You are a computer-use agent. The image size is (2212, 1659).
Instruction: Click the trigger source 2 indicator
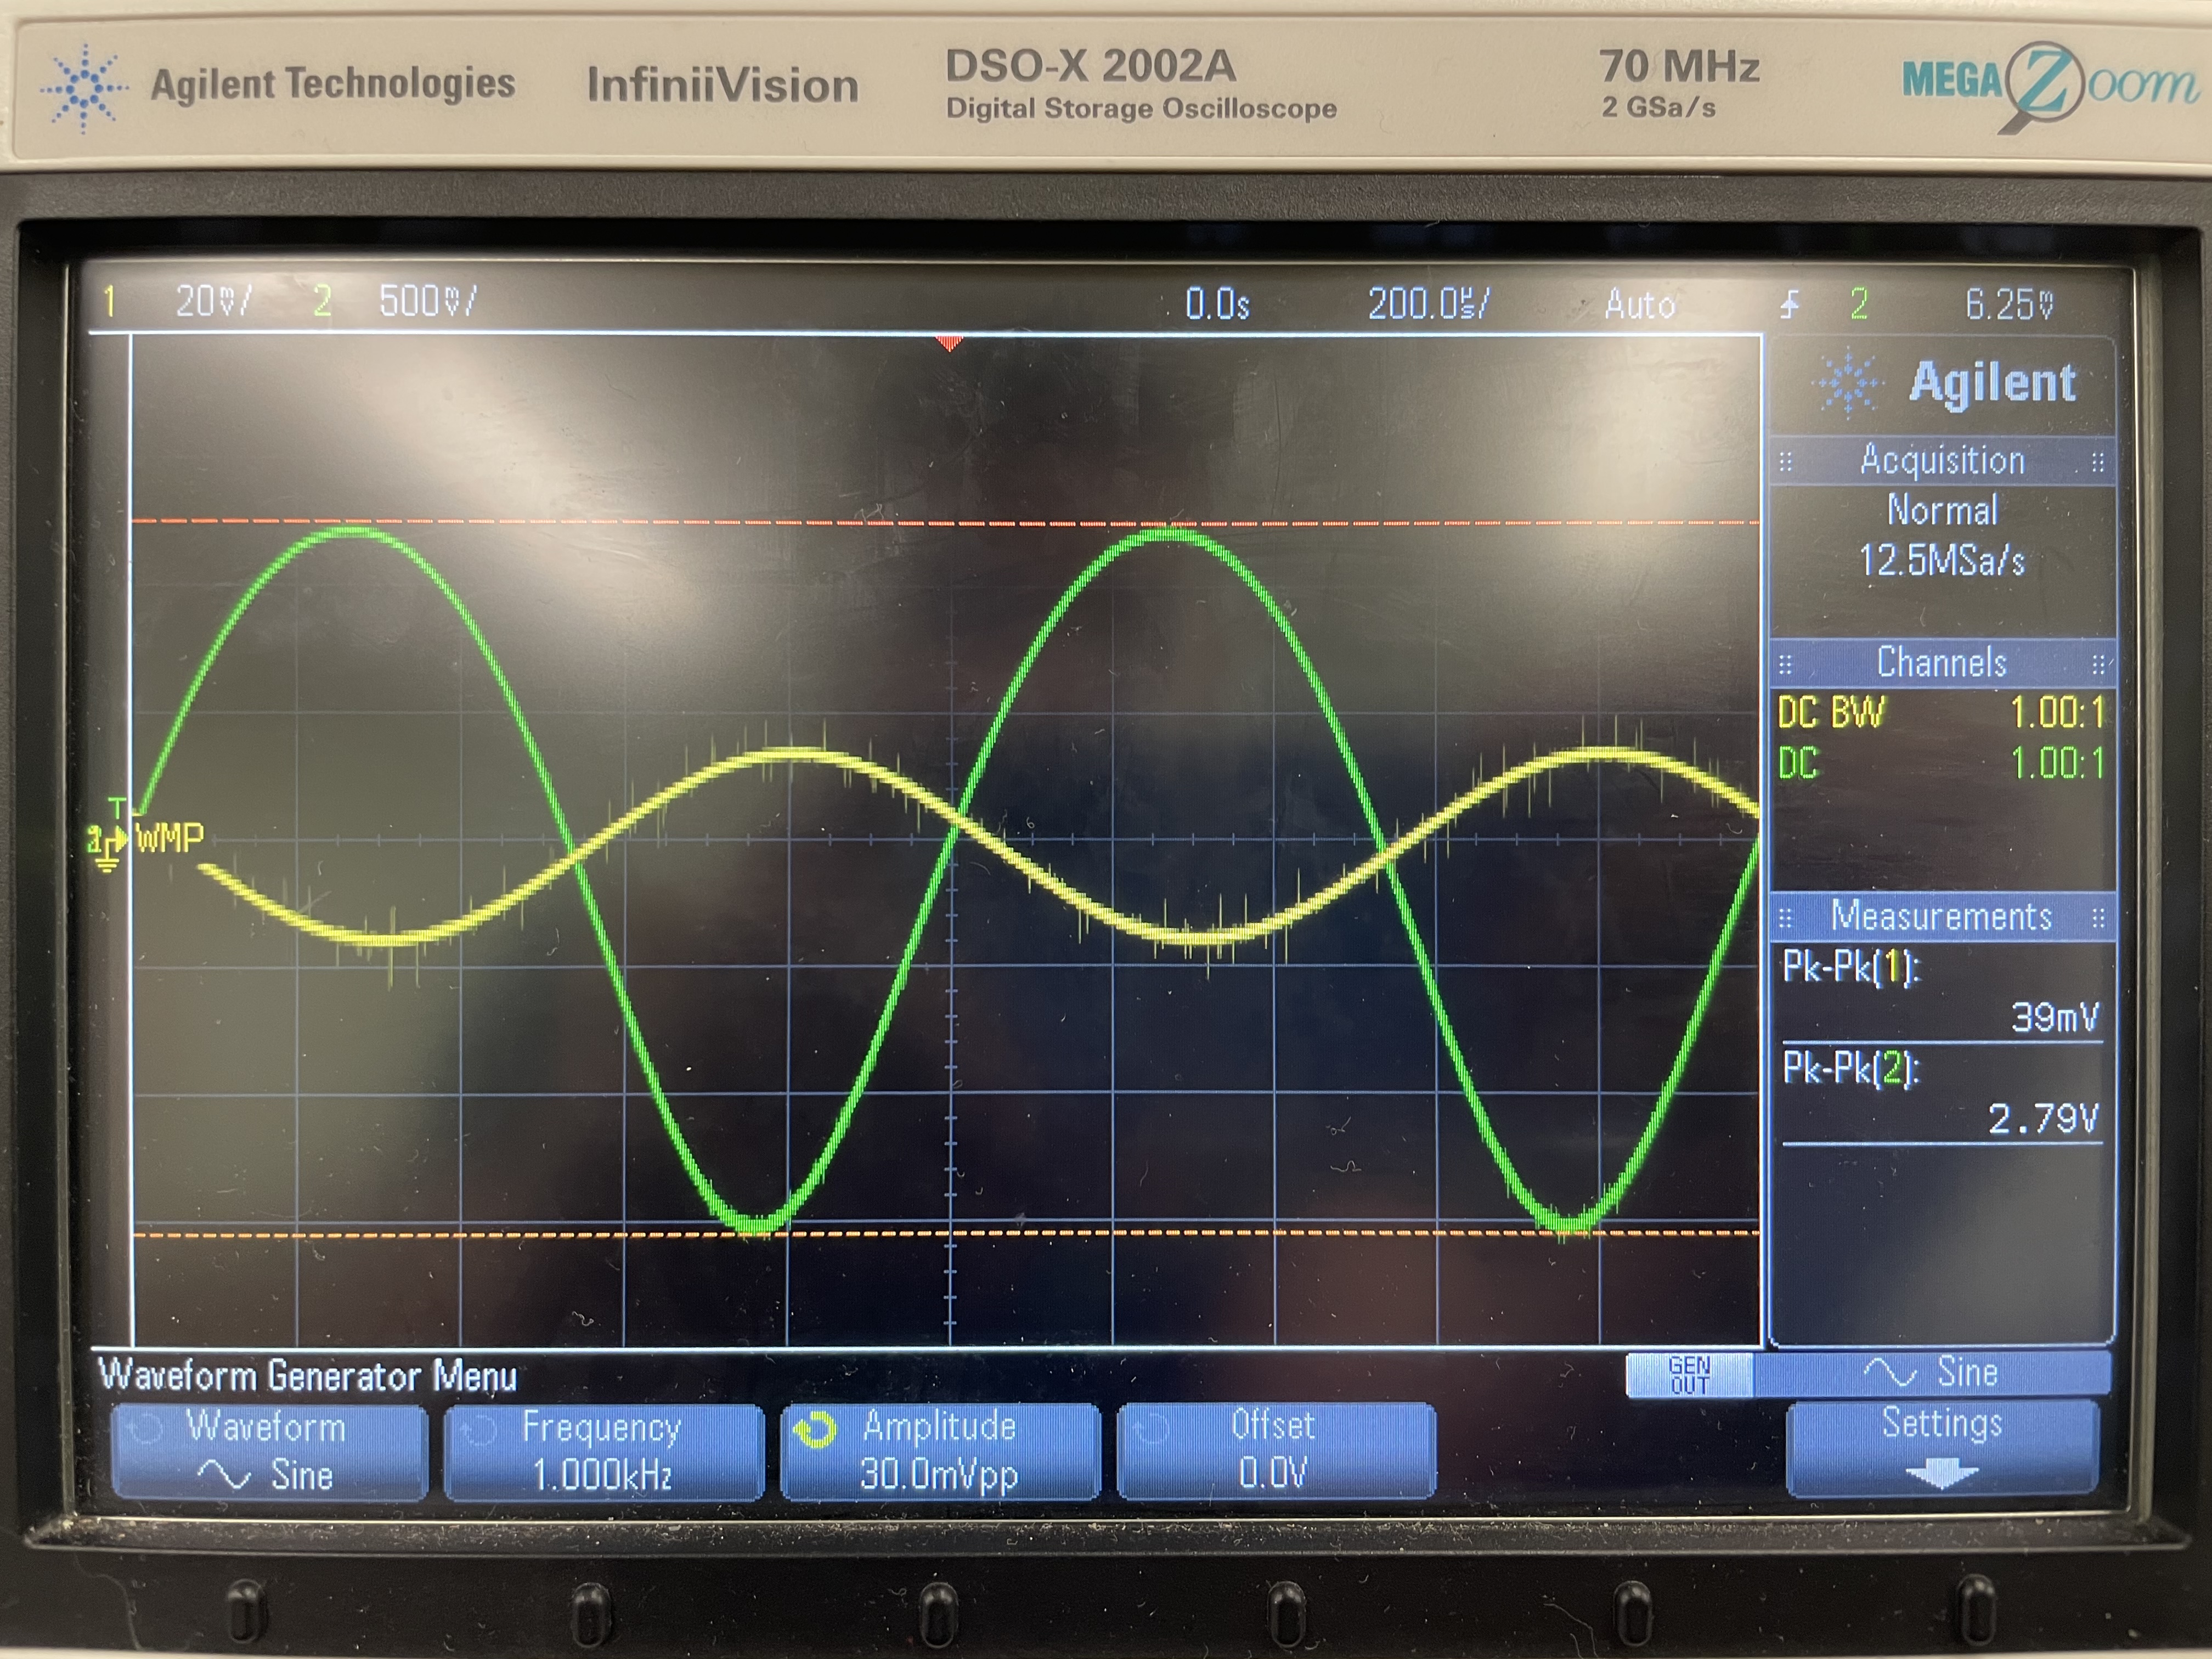click(x=1858, y=304)
